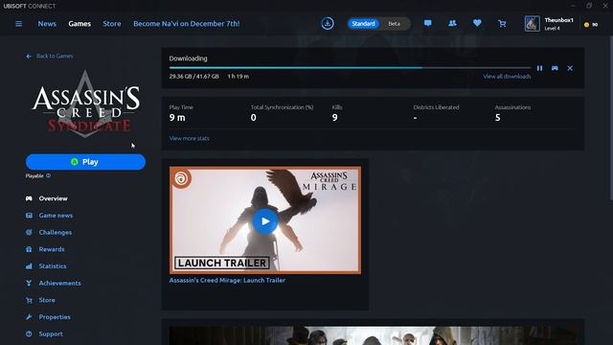Click the banner image at page bottom
The height and width of the screenshot is (345, 613).
(374, 335)
